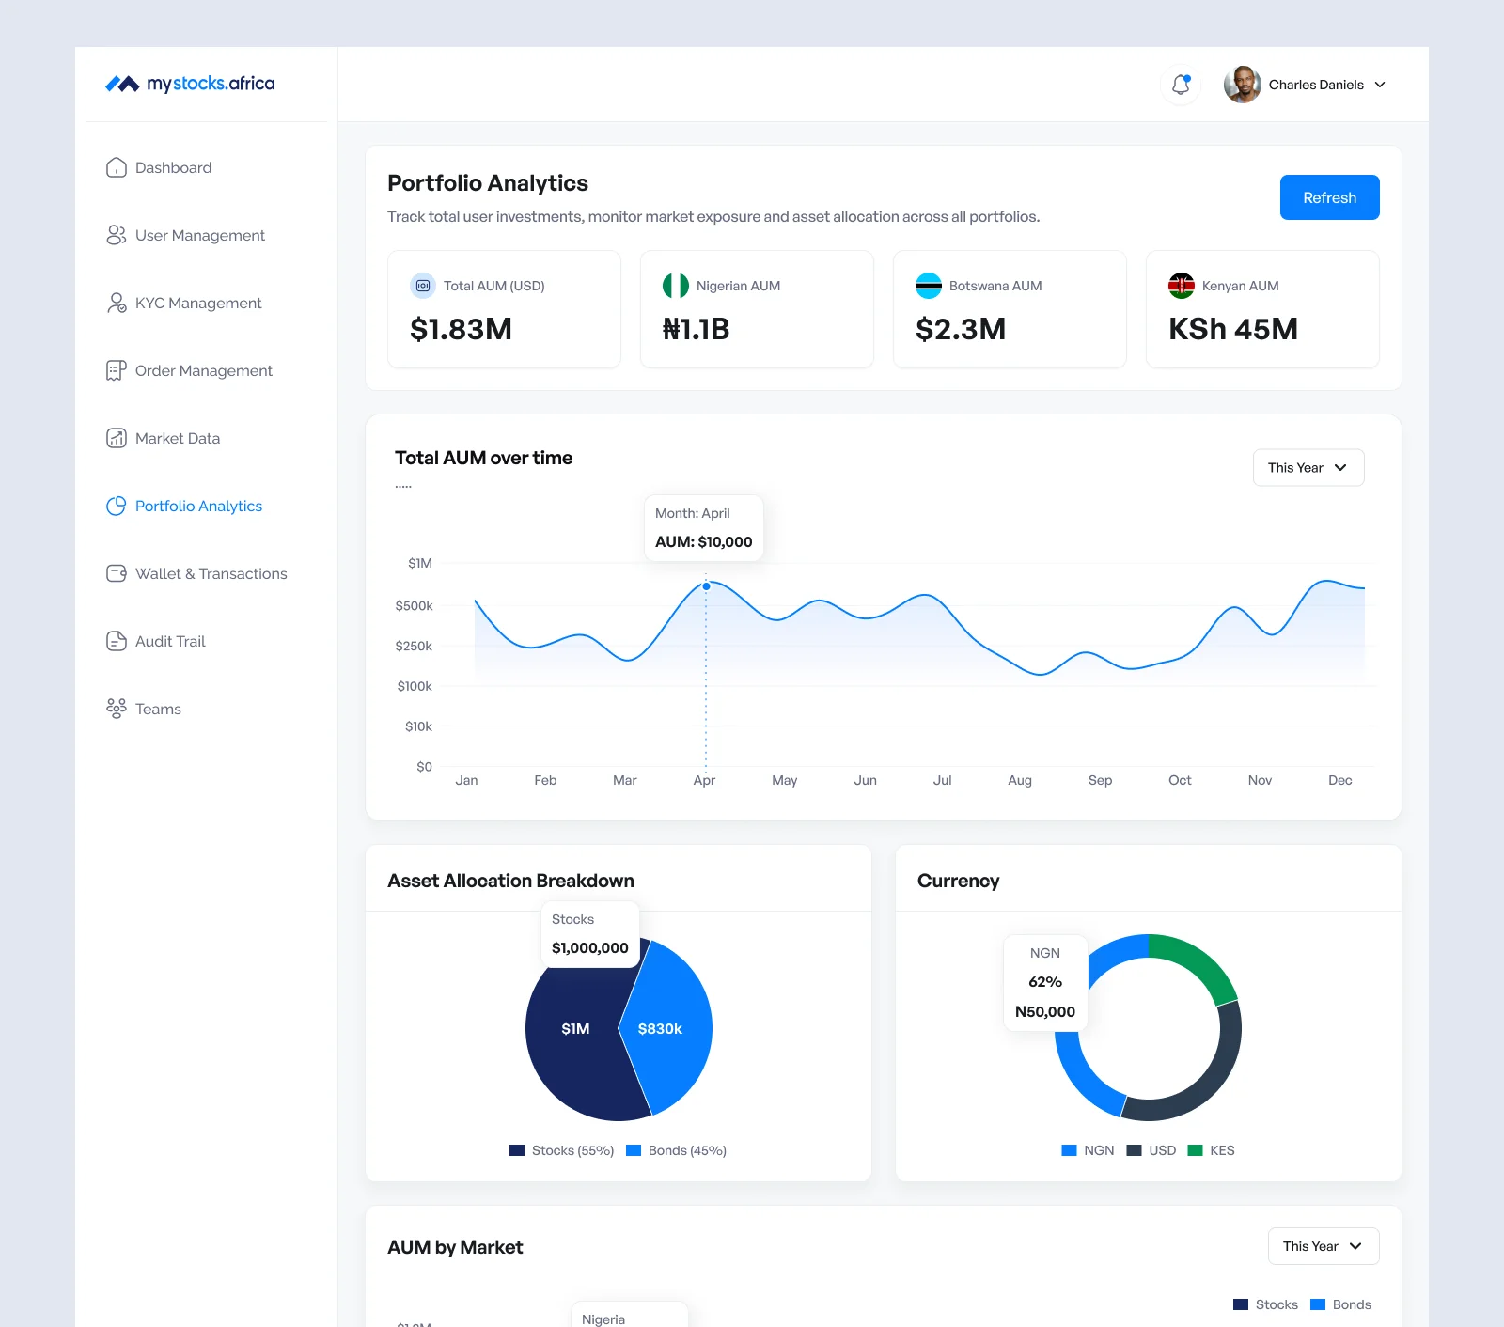Viewport: 1504px width, 1327px height.
Task: Click the Kenyan flag icon
Action: (1182, 286)
